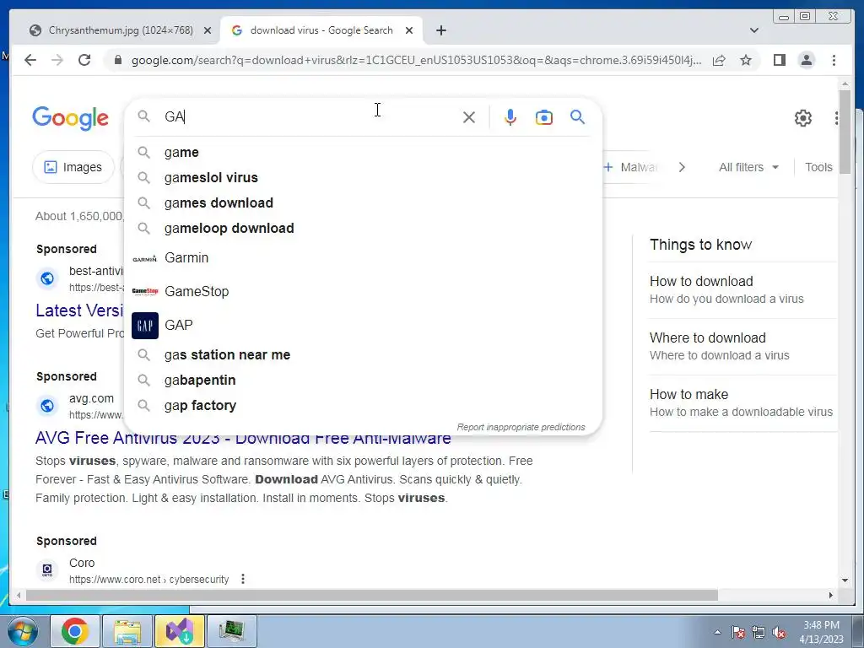Click inside the Google search field
Viewport: 864px width, 648px height.
click(311, 116)
